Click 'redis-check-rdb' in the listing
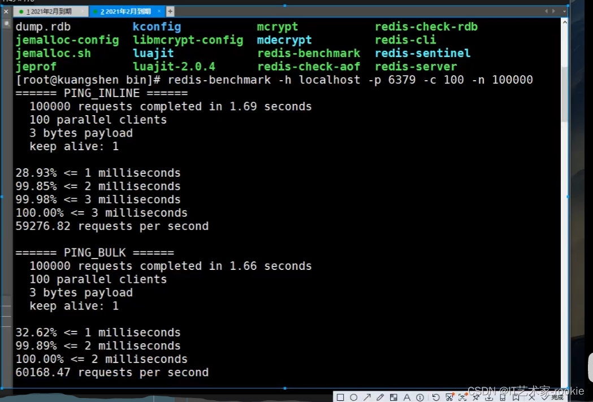 [426, 27]
